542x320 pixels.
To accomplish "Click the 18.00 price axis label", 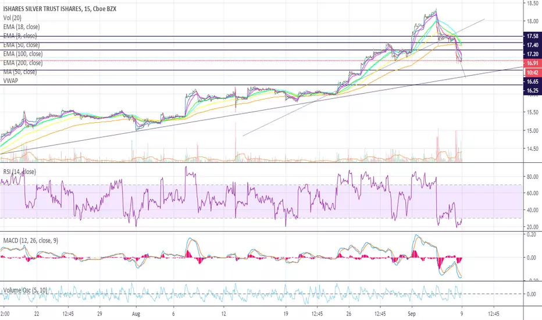I will (x=533, y=21).
